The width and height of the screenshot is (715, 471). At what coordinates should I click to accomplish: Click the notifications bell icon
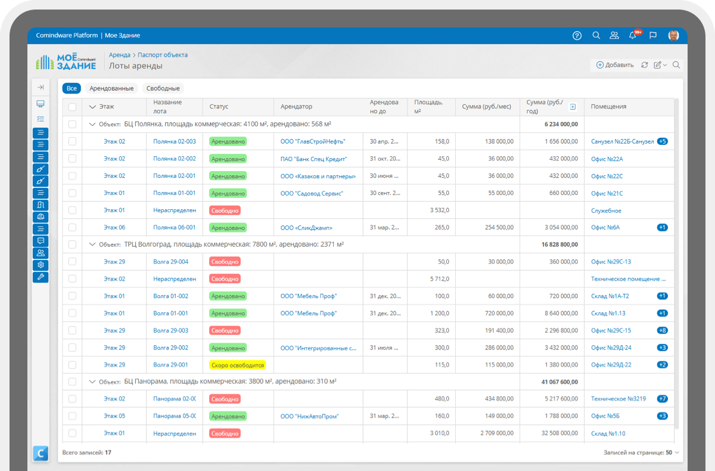(633, 35)
